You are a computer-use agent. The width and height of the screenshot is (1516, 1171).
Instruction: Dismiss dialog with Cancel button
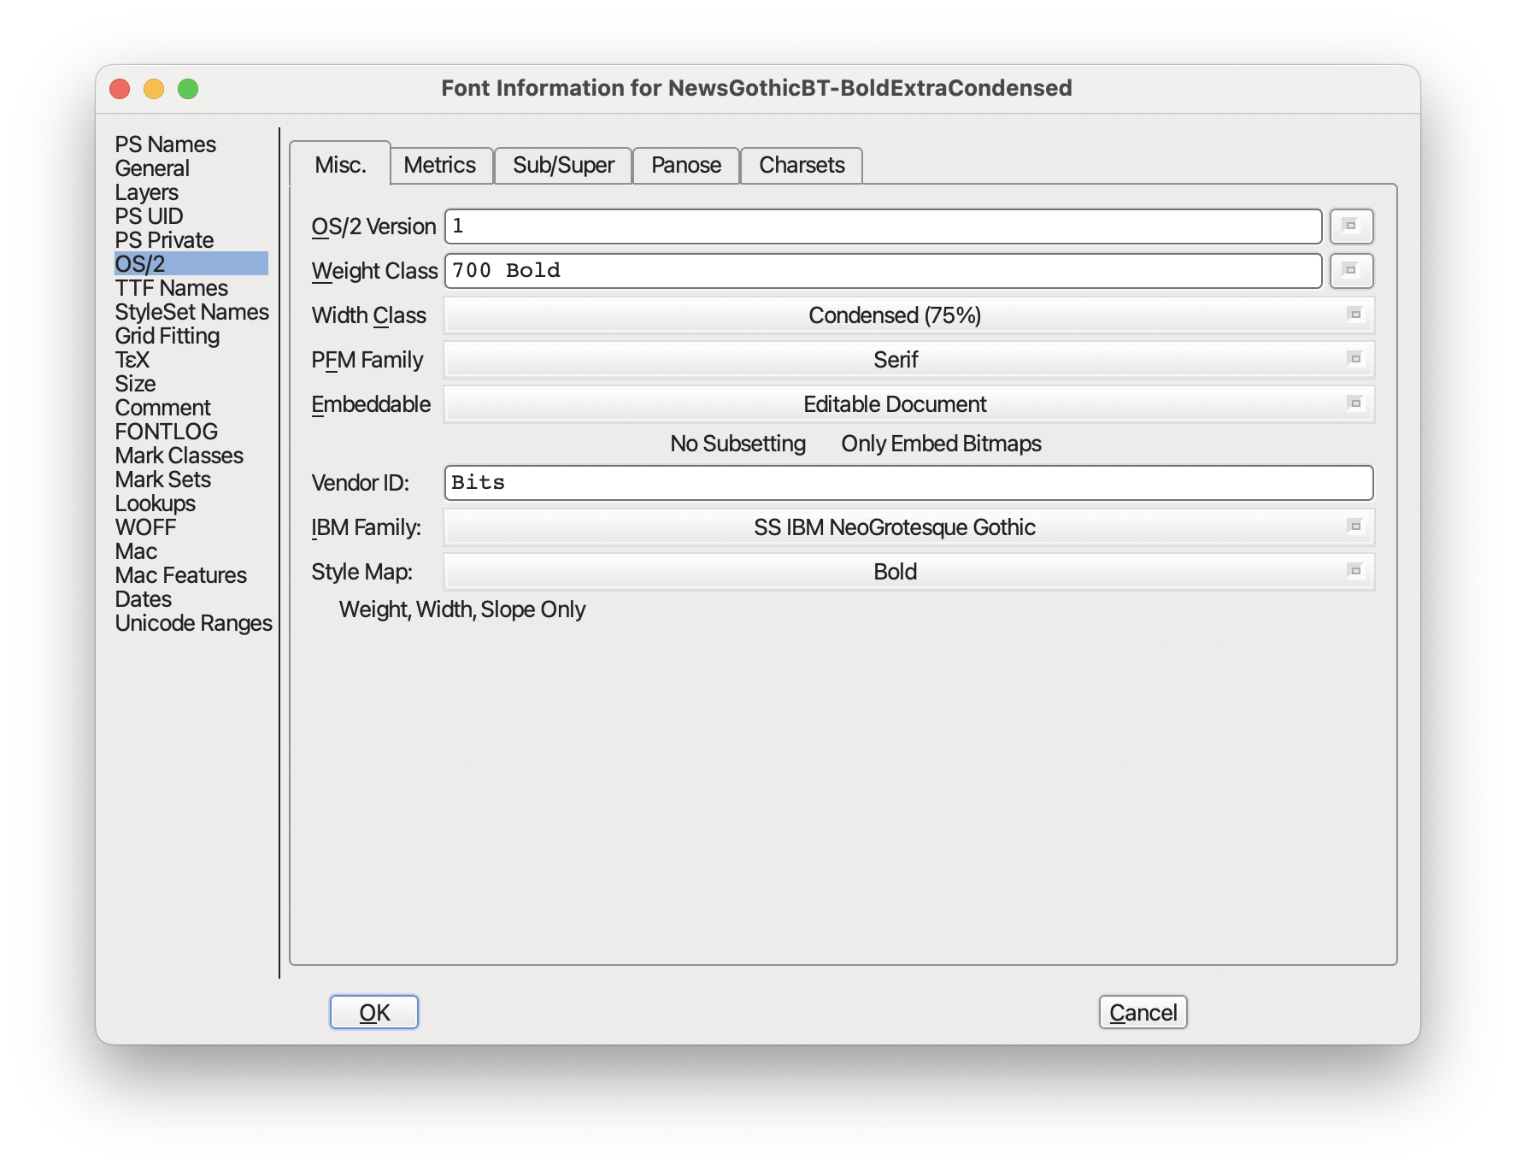point(1143,1012)
